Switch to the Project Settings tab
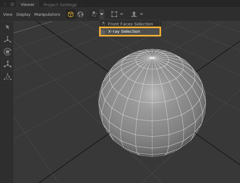Viewport: 240px width, 183px height. (60, 5)
